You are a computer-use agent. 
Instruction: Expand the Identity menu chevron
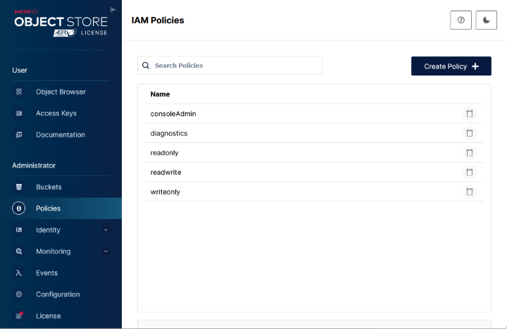[x=106, y=230]
